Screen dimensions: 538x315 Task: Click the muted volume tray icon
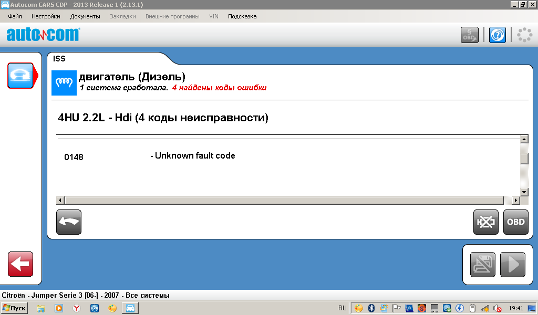click(497, 309)
